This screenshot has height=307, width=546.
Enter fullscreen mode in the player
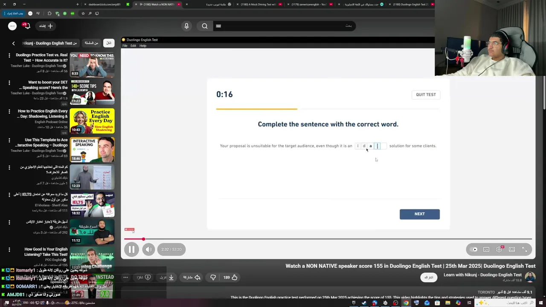point(525,249)
